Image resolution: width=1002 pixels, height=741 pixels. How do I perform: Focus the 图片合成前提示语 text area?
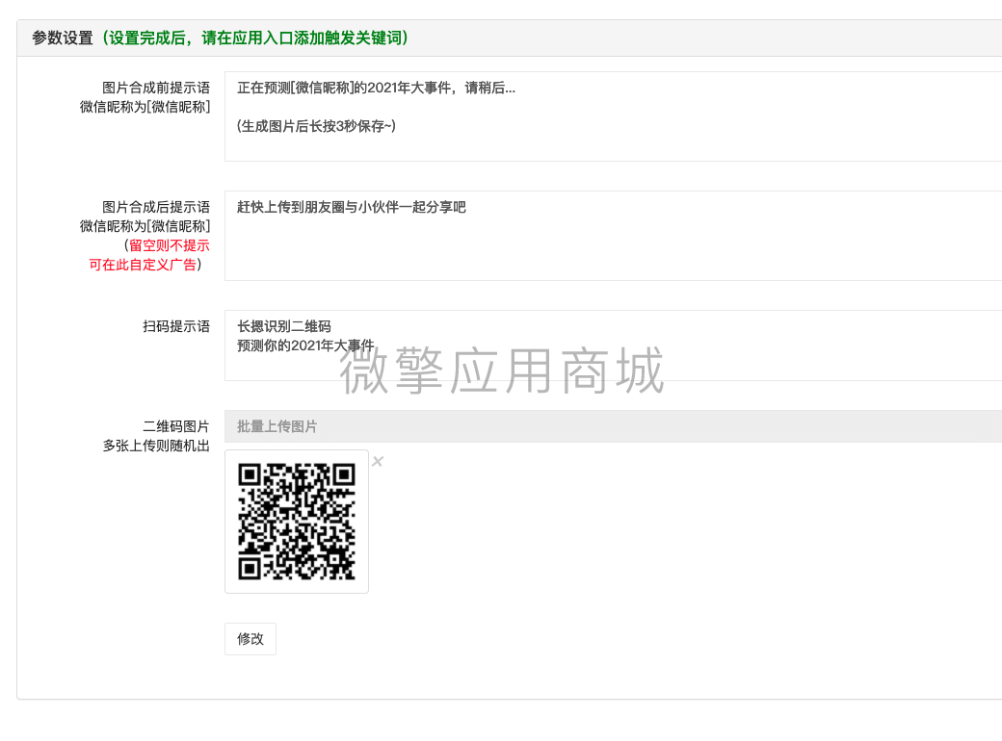tap(613, 116)
